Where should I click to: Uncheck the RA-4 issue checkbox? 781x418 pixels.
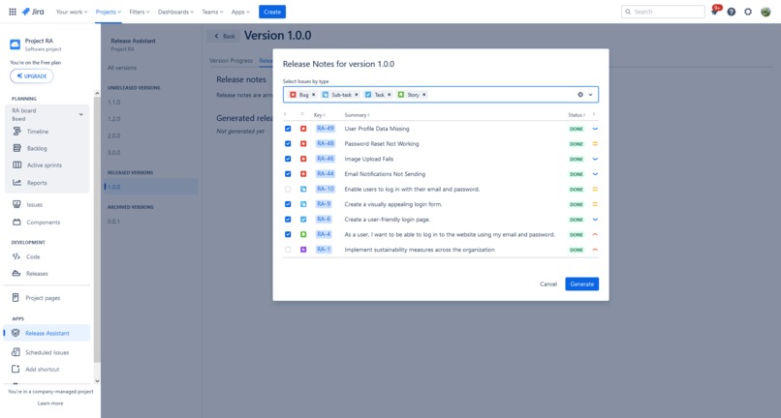click(288, 234)
